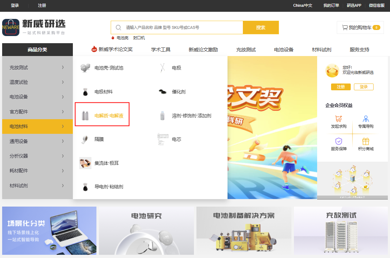
Task: Click the outlined 登录 button in welcome panel
Action: coord(364,87)
